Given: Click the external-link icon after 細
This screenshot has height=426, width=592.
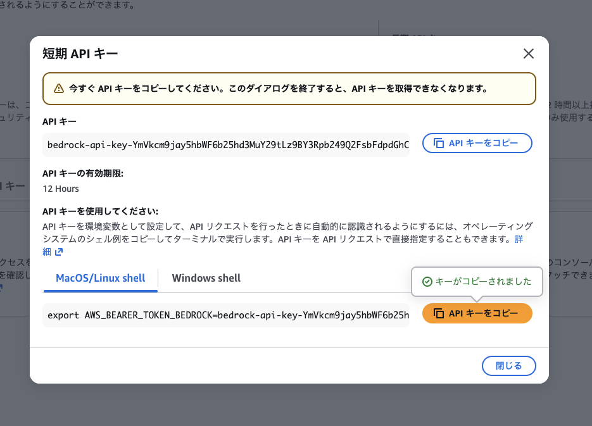Looking at the screenshot, I should (x=58, y=252).
